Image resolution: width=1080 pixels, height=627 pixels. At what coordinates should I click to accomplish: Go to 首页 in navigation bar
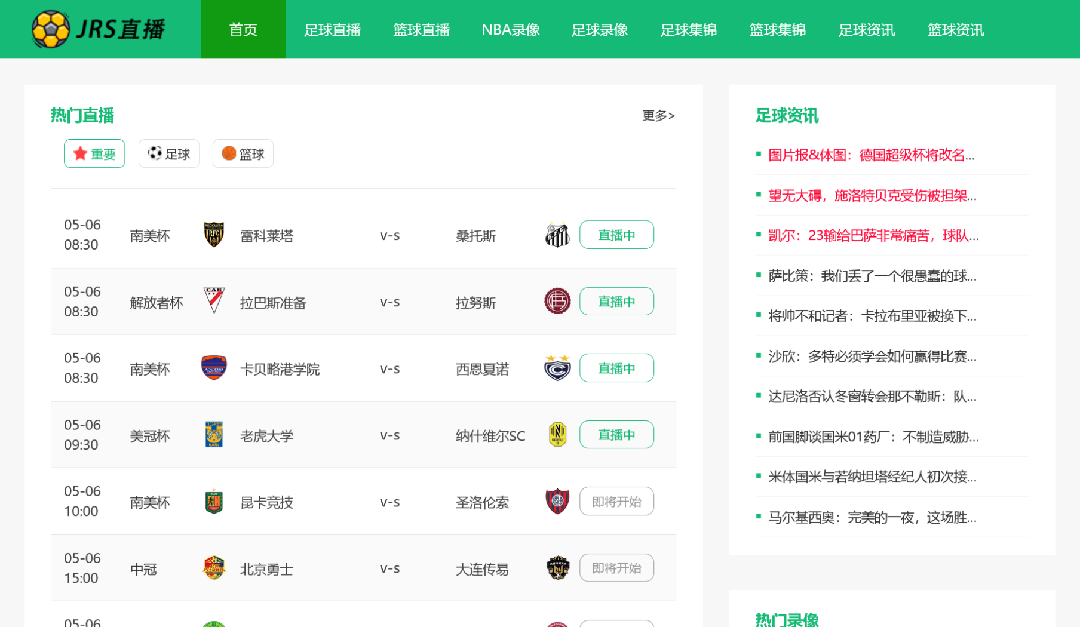pos(243,29)
